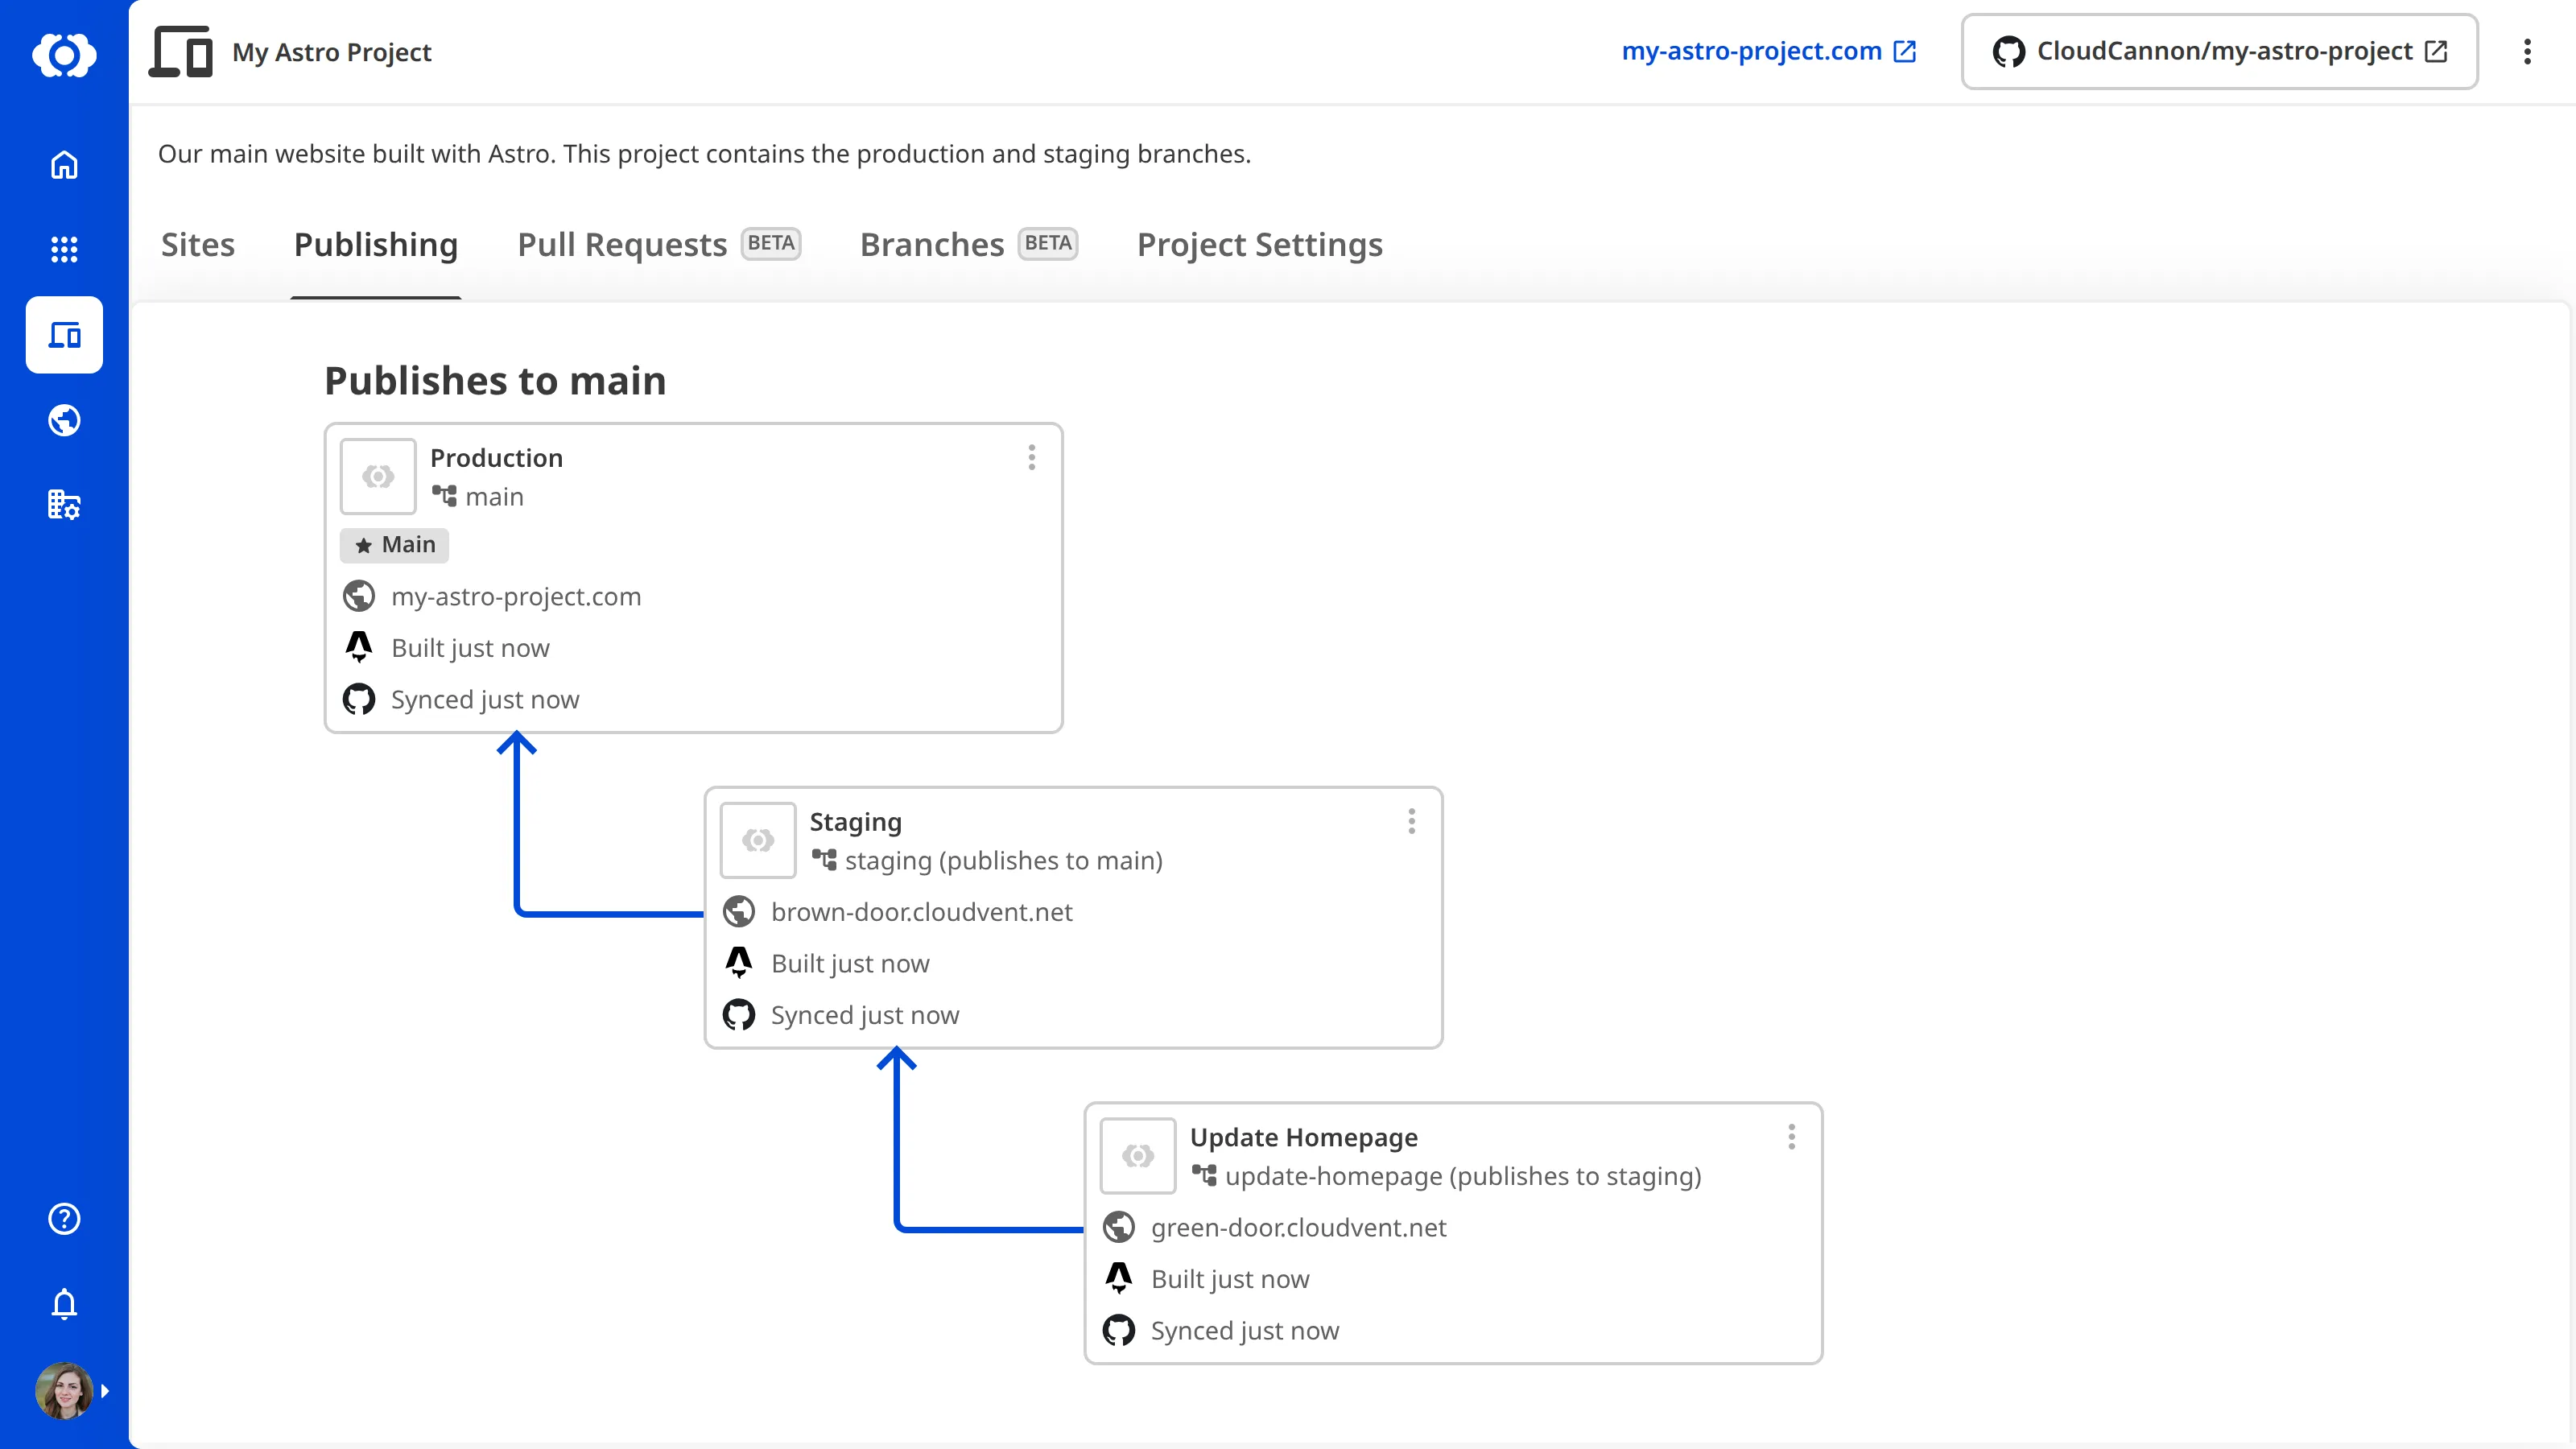Click the BETA badge next to Pull Requests
Viewport: 2576px width, 1449px height.
(771, 243)
